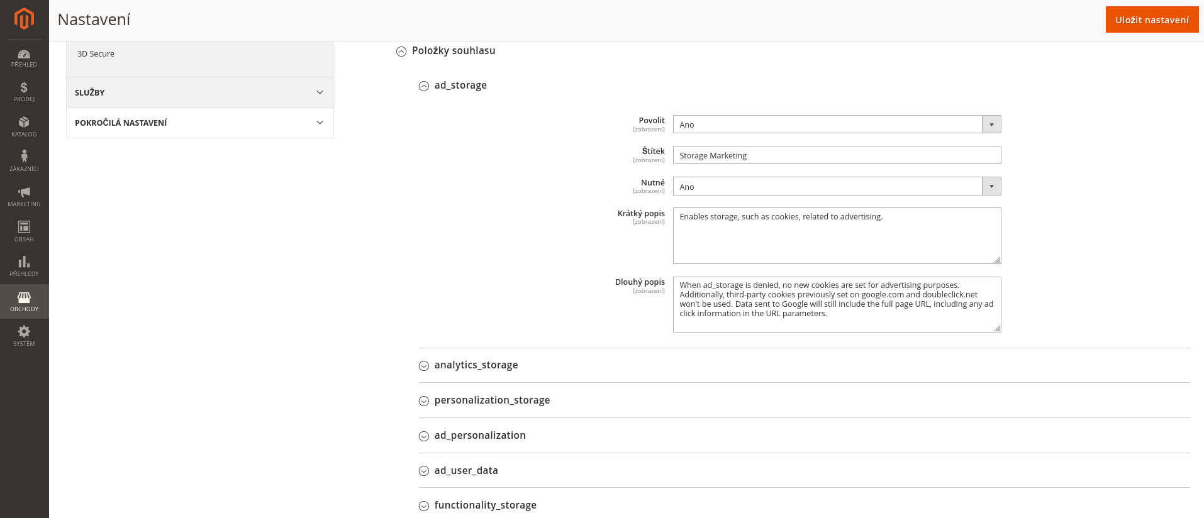Open the Povolit dropdown
1204x518 pixels.
837,124
